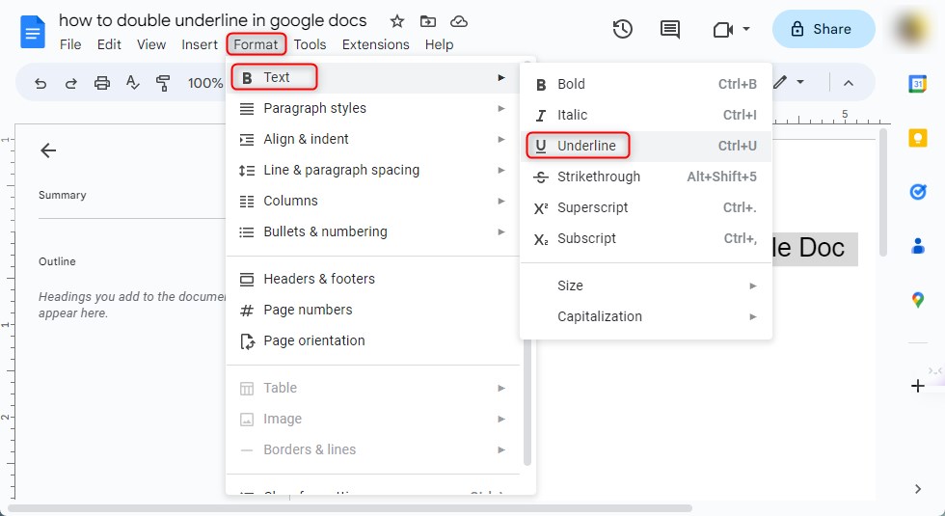Image resolution: width=945 pixels, height=516 pixels.
Task: Click the document title to rename it
Action: coord(213,20)
